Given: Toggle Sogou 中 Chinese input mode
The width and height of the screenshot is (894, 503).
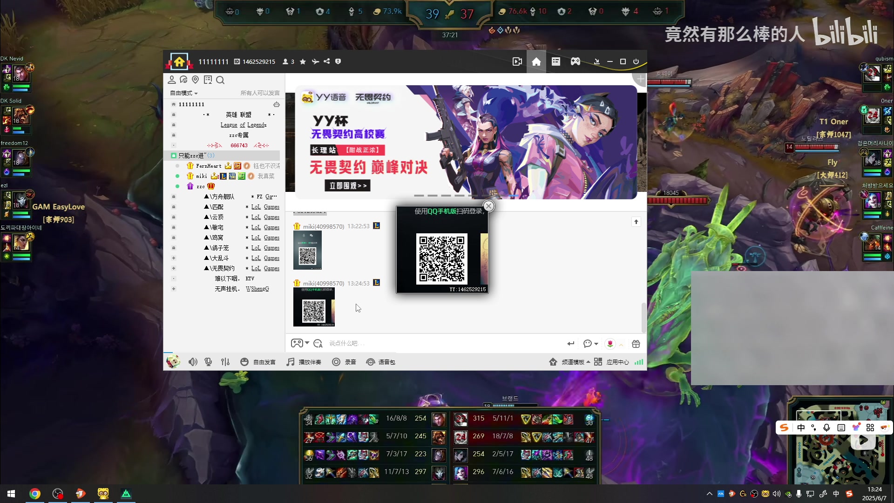Looking at the screenshot, I should point(801,428).
